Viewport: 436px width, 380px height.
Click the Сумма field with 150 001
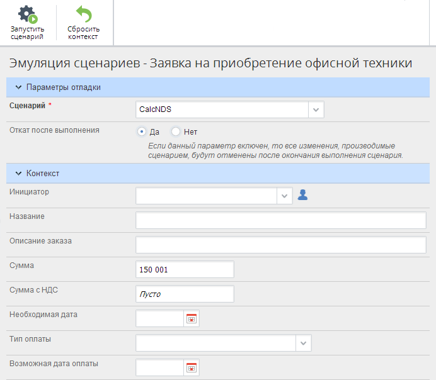tap(185, 269)
